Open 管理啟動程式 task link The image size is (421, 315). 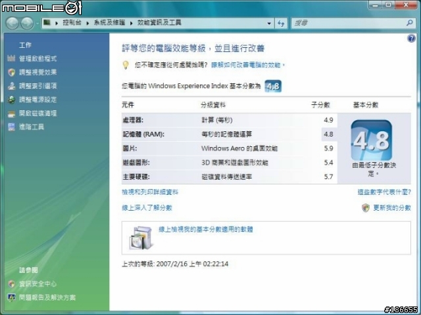(38, 58)
